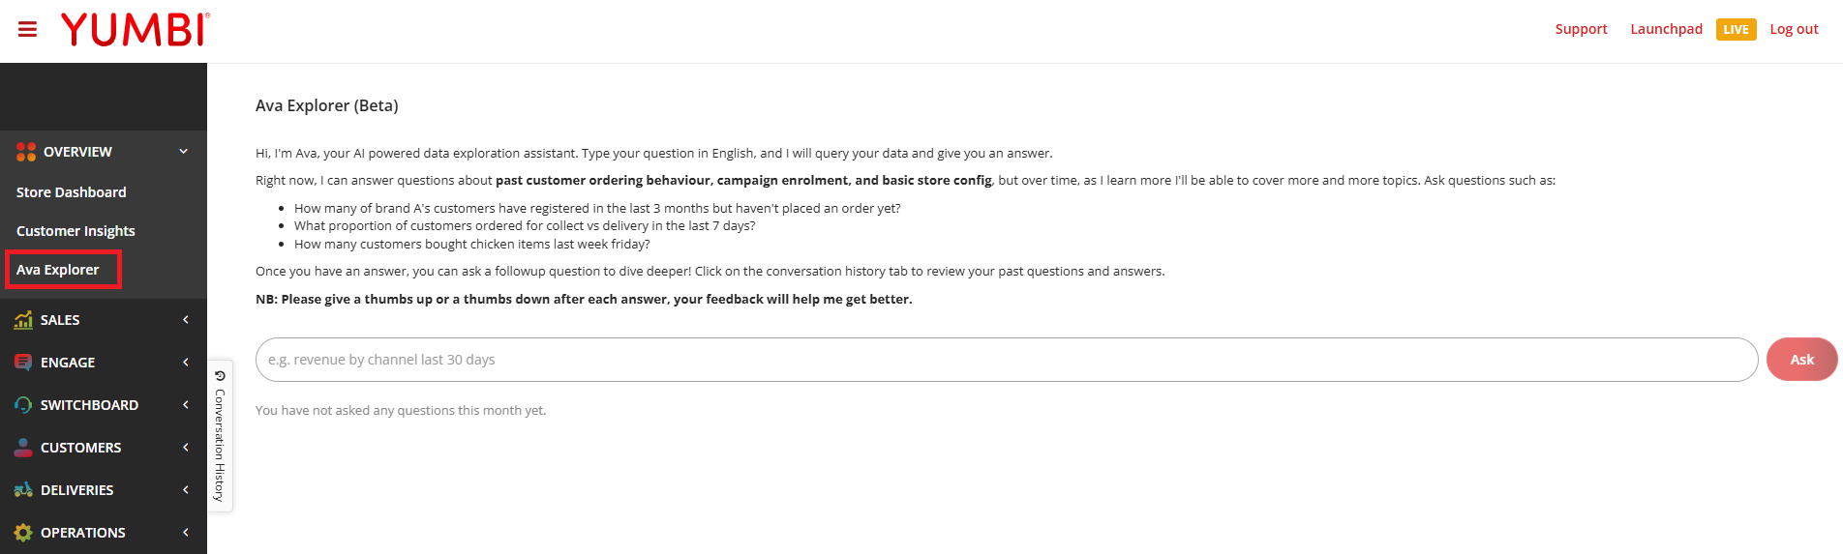Focus the Ava question input field

(1007, 360)
